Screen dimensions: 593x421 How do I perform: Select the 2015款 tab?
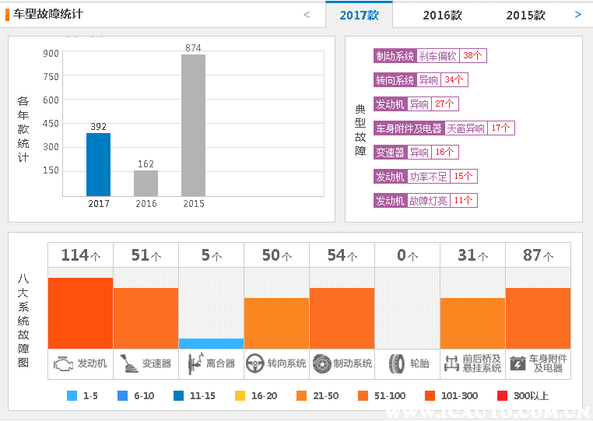tap(525, 15)
